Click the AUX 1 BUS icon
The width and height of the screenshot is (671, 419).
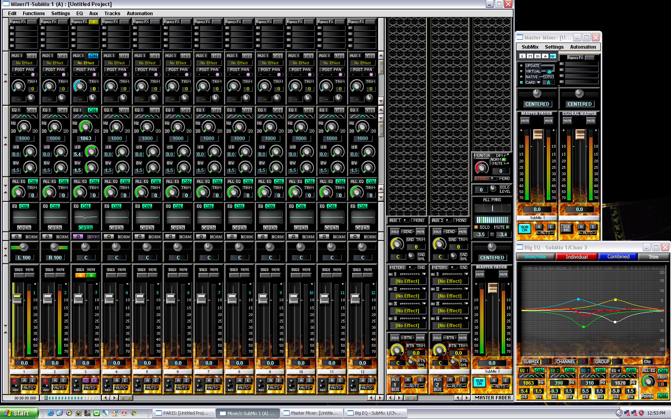click(x=395, y=384)
